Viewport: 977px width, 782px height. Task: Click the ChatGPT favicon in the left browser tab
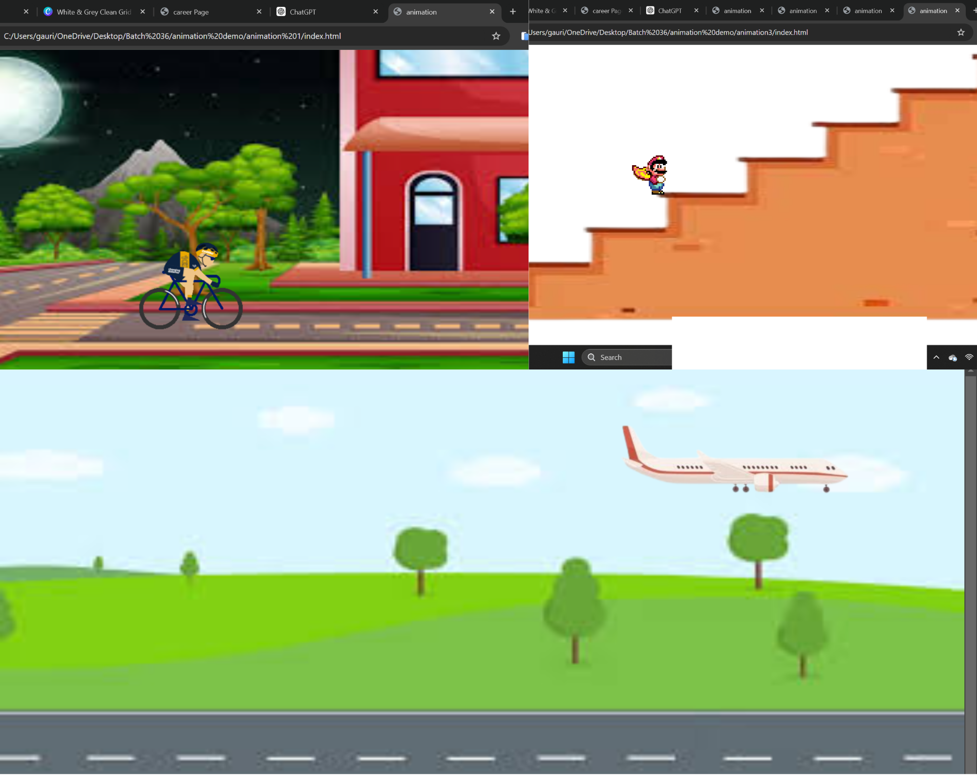[281, 12]
